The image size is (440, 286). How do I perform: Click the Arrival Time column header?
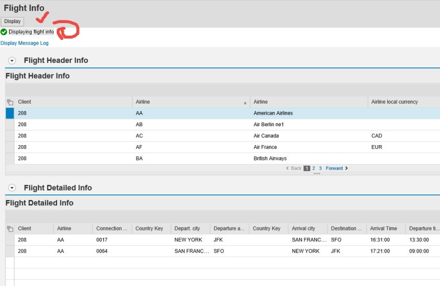coord(383,228)
